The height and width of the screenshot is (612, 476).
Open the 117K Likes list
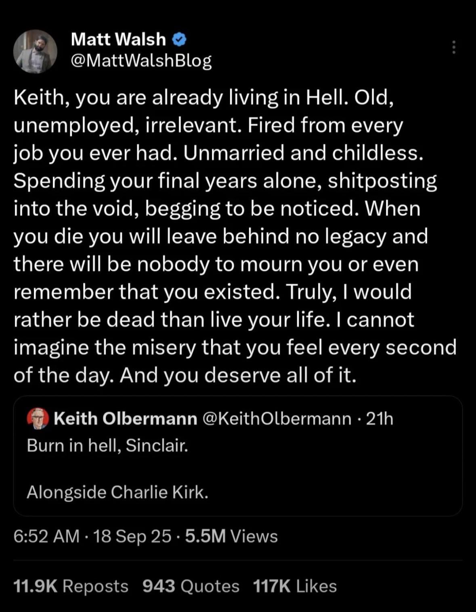295,586
